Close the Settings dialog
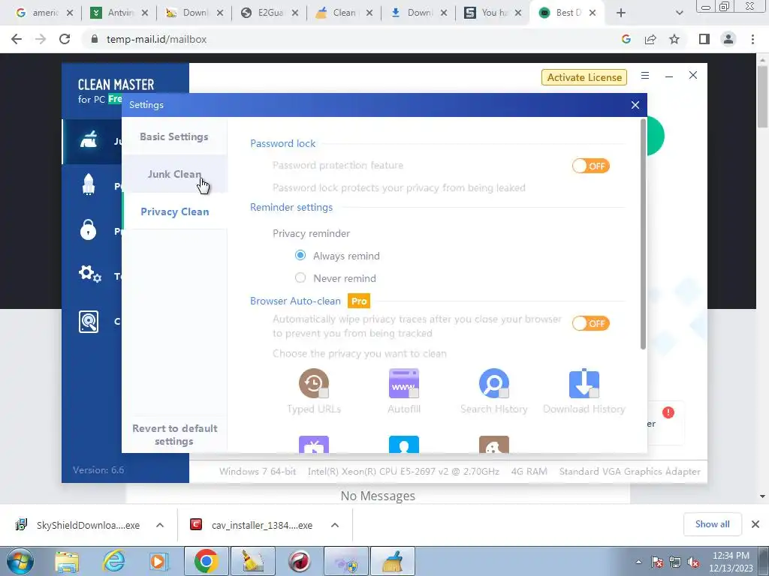 point(635,105)
